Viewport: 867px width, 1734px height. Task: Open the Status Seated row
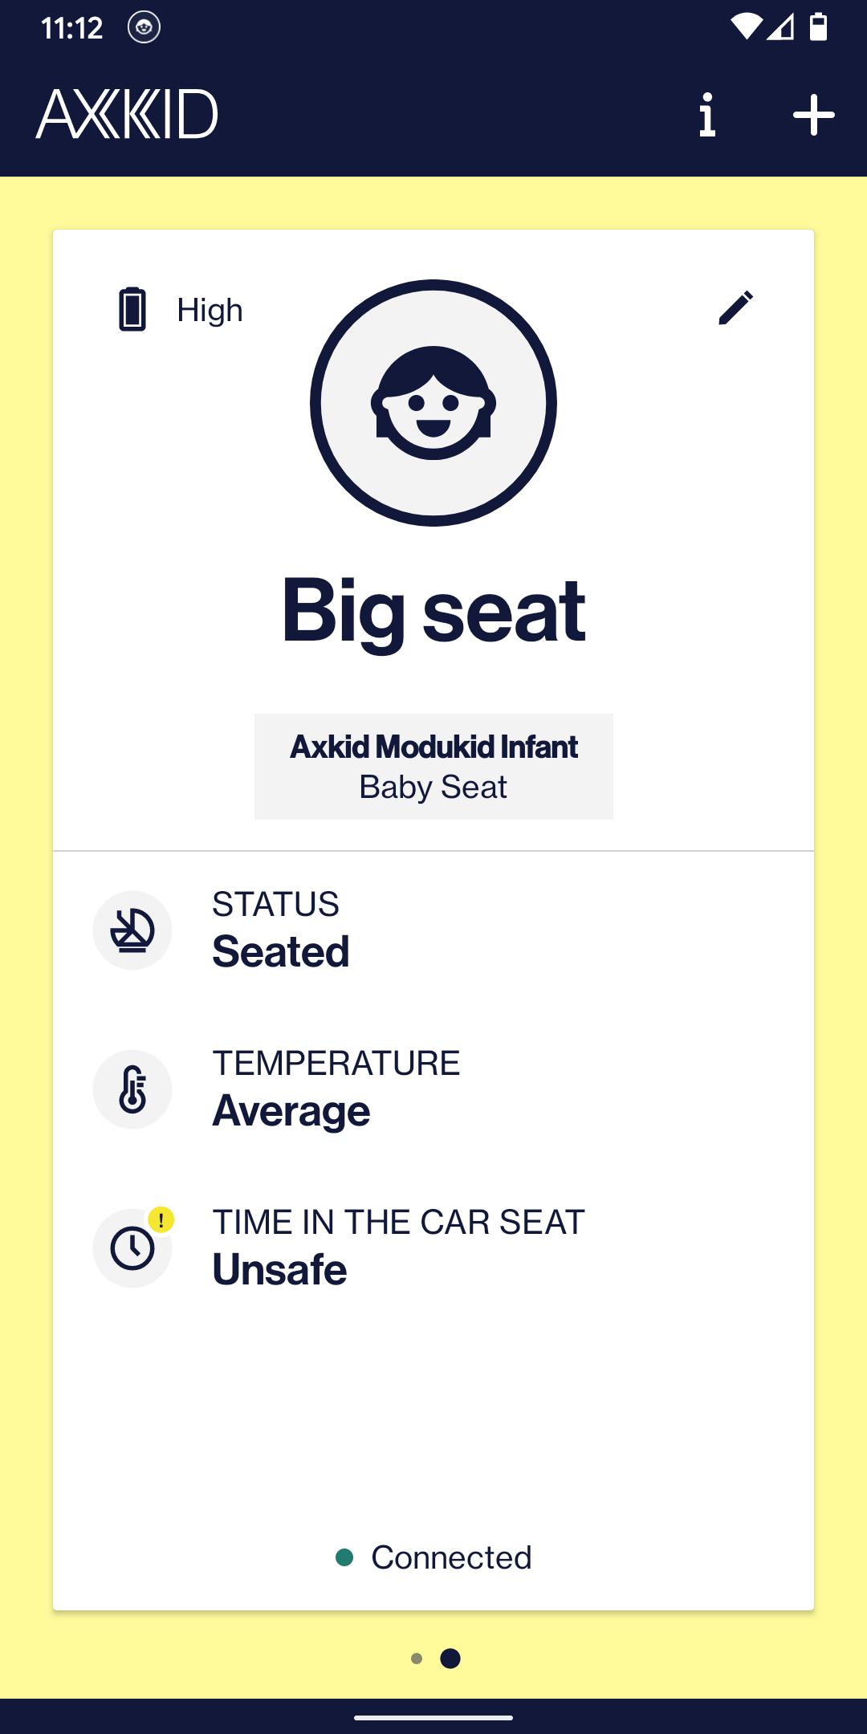pyautogui.click(x=433, y=930)
